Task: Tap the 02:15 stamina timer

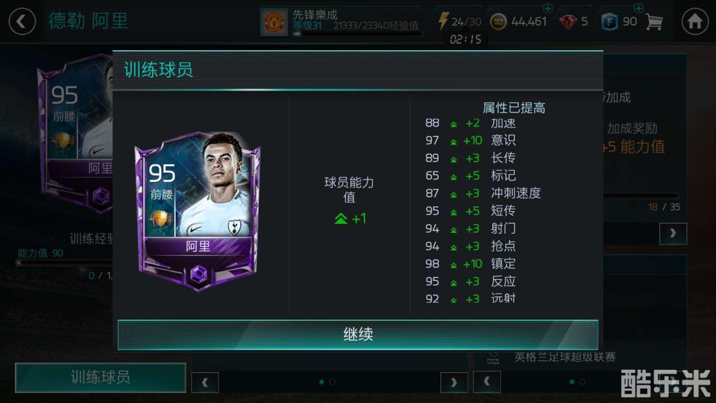Action: click(x=466, y=39)
